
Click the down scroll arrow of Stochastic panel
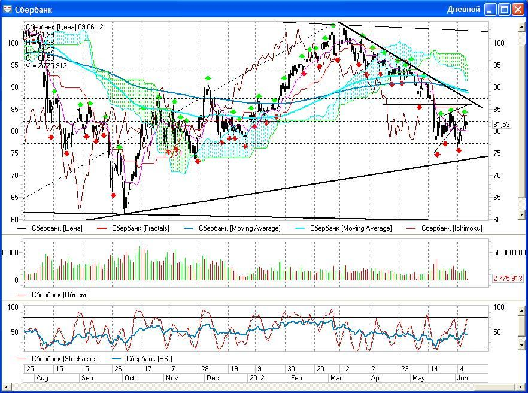click(x=522, y=346)
